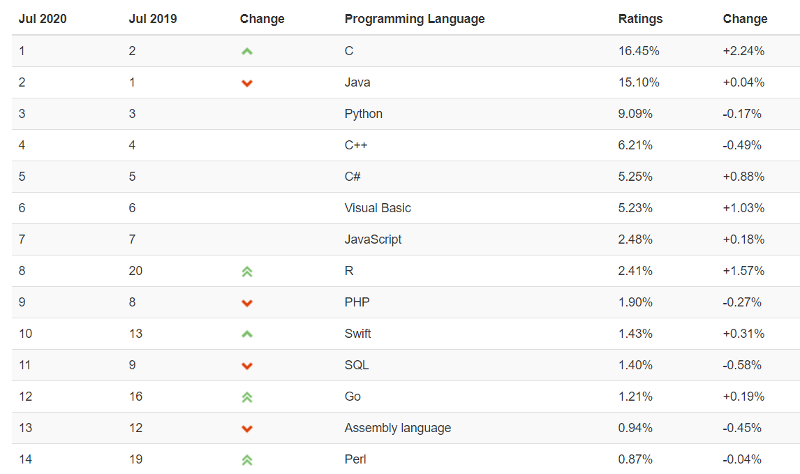Click the double green arrow beside R

(246, 272)
